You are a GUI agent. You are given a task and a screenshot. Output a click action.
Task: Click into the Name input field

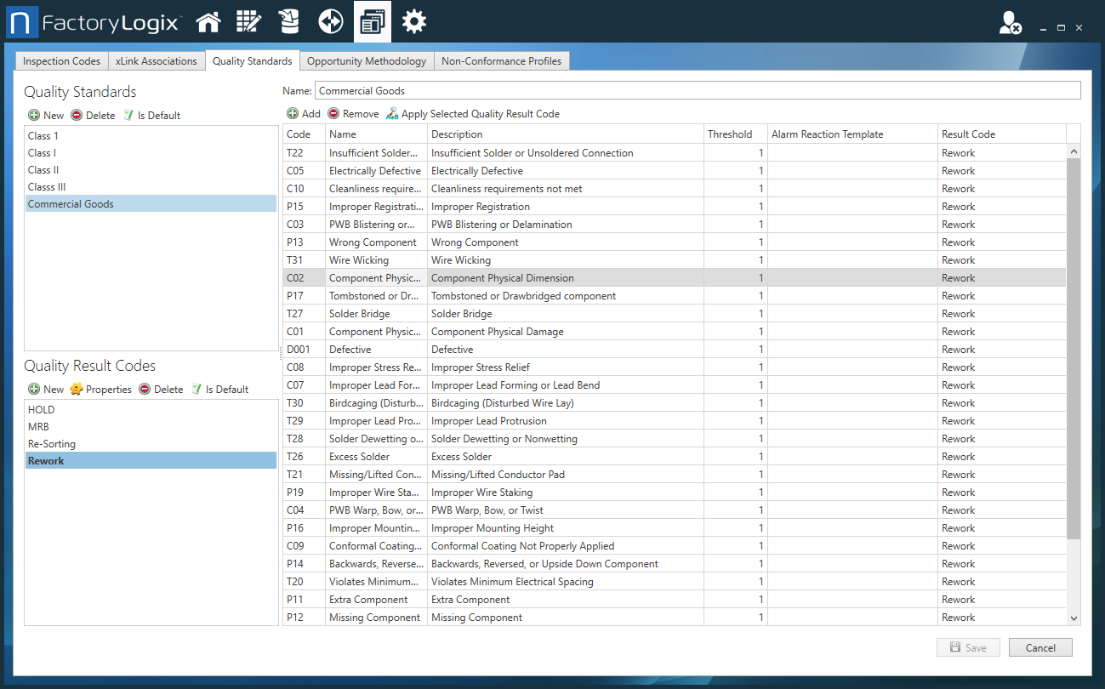[x=697, y=91]
